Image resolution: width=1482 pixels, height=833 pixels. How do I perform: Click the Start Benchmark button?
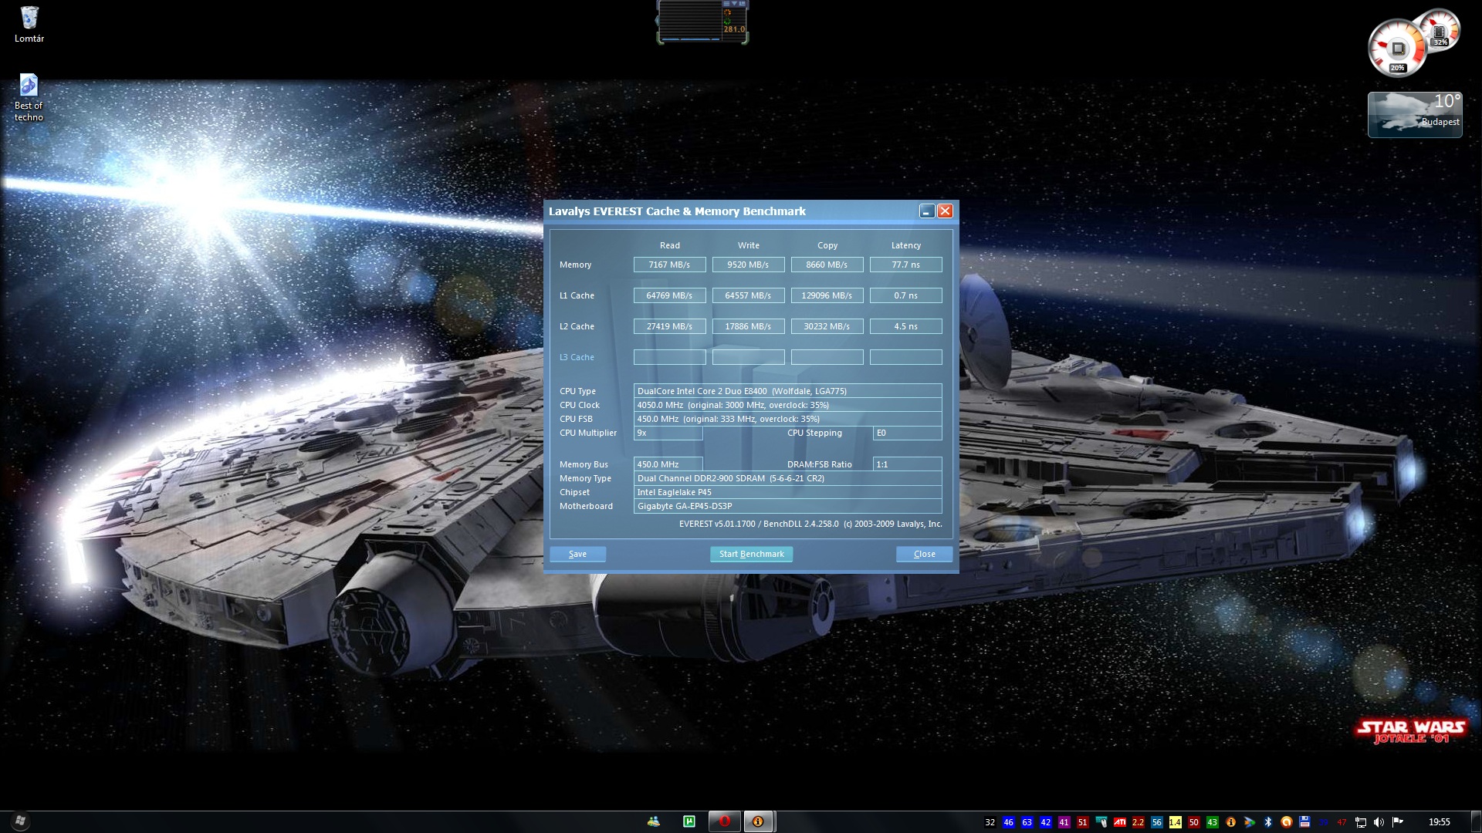coord(751,554)
